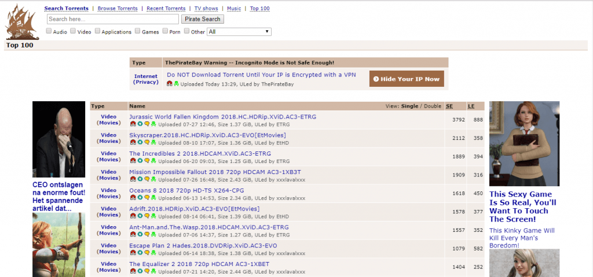Open the 'CEO ontslagen na enorme fout' ad link
Image resolution: width=593 pixels, height=277 pixels.
click(58, 197)
